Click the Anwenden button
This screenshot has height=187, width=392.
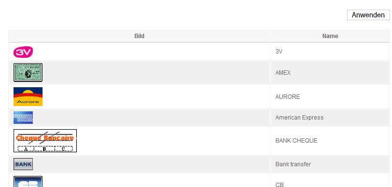368,15
